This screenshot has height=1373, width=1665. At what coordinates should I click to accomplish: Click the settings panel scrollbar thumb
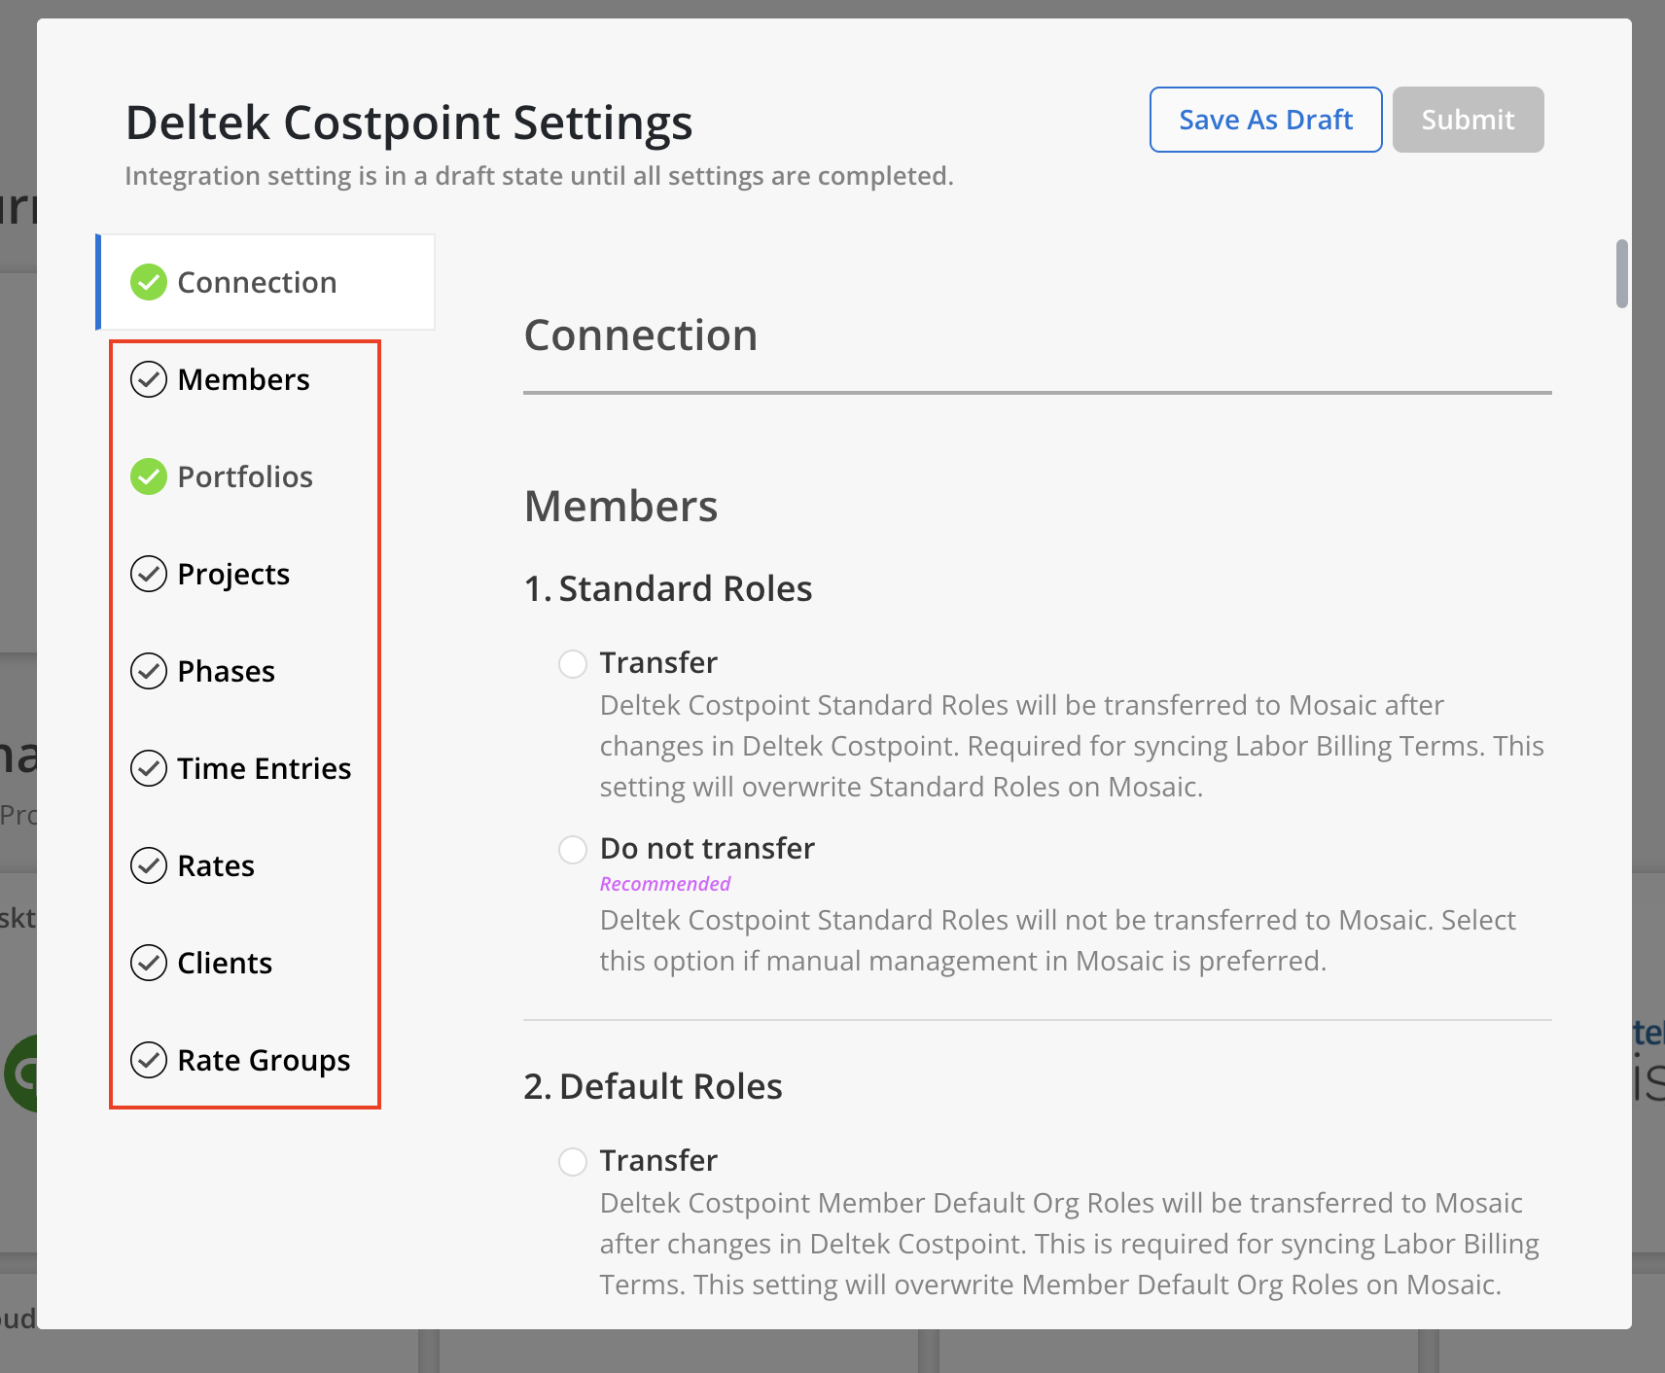1621,273
